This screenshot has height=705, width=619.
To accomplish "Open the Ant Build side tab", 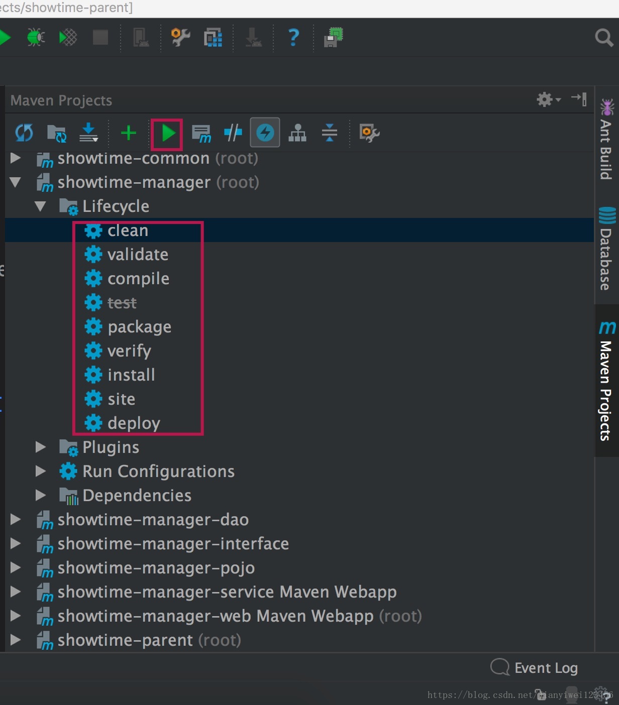I will pos(606,140).
